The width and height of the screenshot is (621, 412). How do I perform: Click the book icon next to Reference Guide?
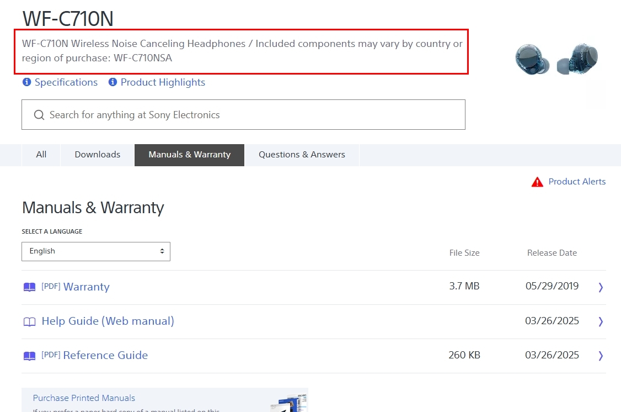[29, 356]
